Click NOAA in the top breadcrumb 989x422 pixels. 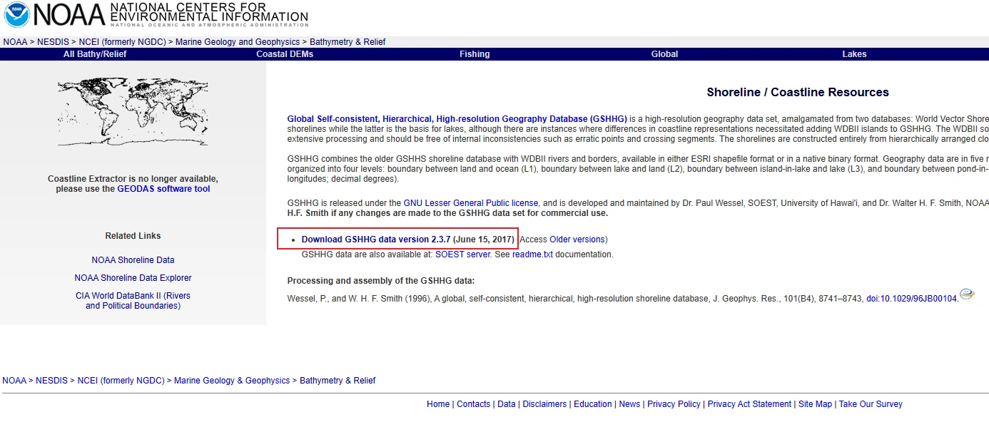(x=15, y=42)
